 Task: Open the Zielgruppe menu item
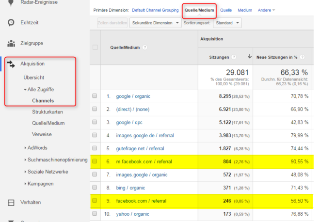point(32,43)
